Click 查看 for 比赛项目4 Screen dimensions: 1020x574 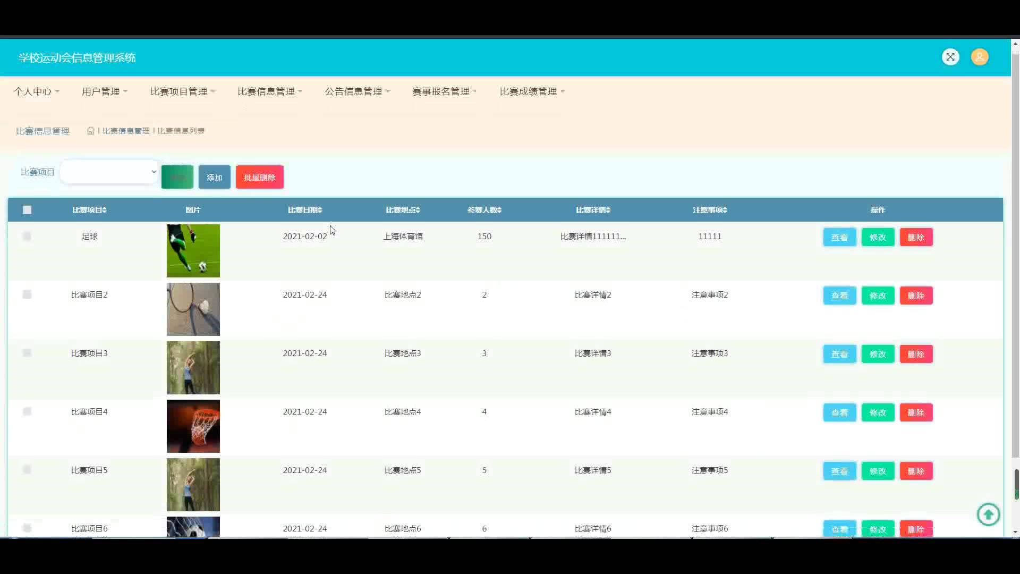point(839,412)
